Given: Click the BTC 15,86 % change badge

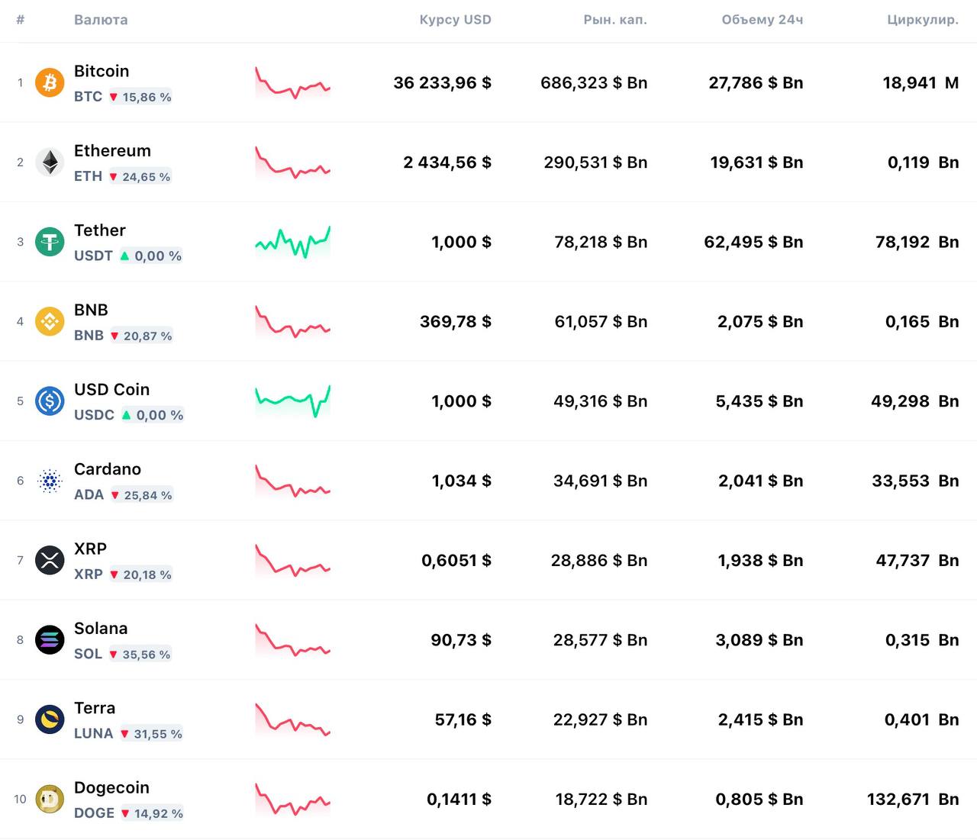Looking at the screenshot, I should 140,97.
